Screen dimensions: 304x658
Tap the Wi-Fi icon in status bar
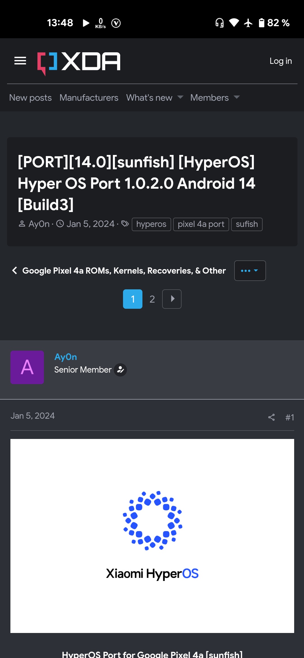click(x=234, y=23)
